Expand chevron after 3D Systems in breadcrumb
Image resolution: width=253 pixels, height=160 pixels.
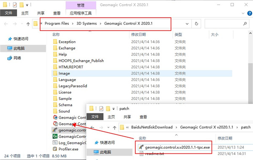[100, 24]
